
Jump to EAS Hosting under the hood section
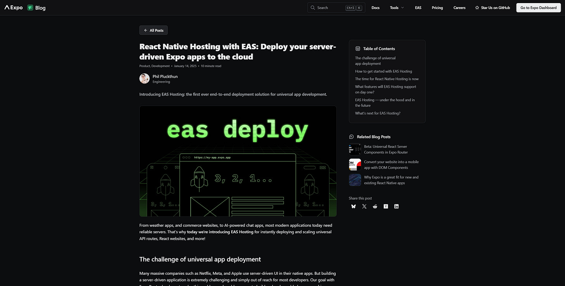385,102
